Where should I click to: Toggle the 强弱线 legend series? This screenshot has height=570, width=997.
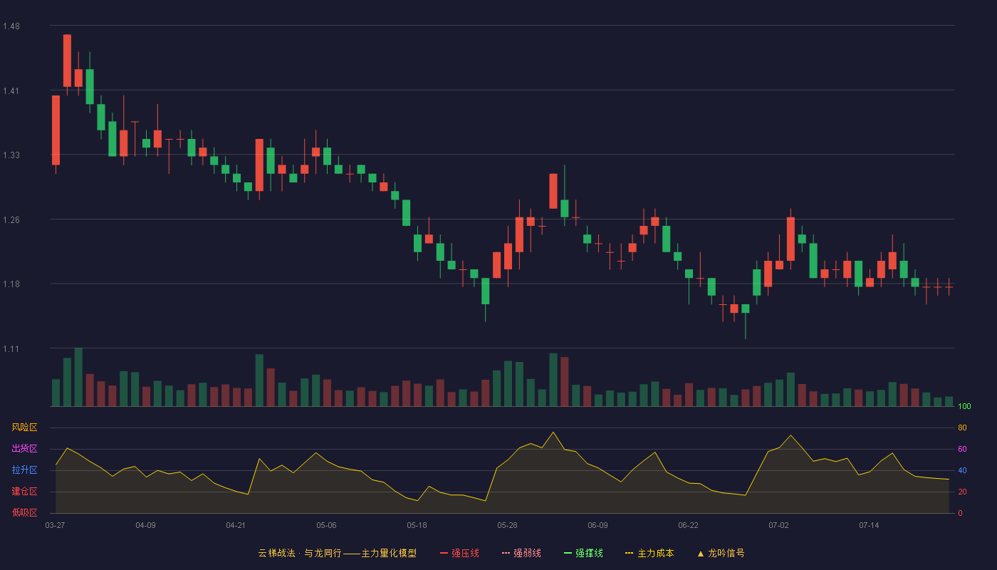tap(521, 553)
